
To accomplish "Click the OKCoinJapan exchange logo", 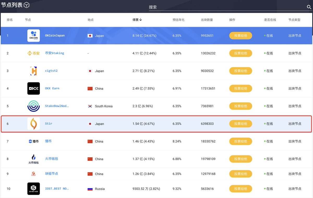I will [x=33, y=35].
